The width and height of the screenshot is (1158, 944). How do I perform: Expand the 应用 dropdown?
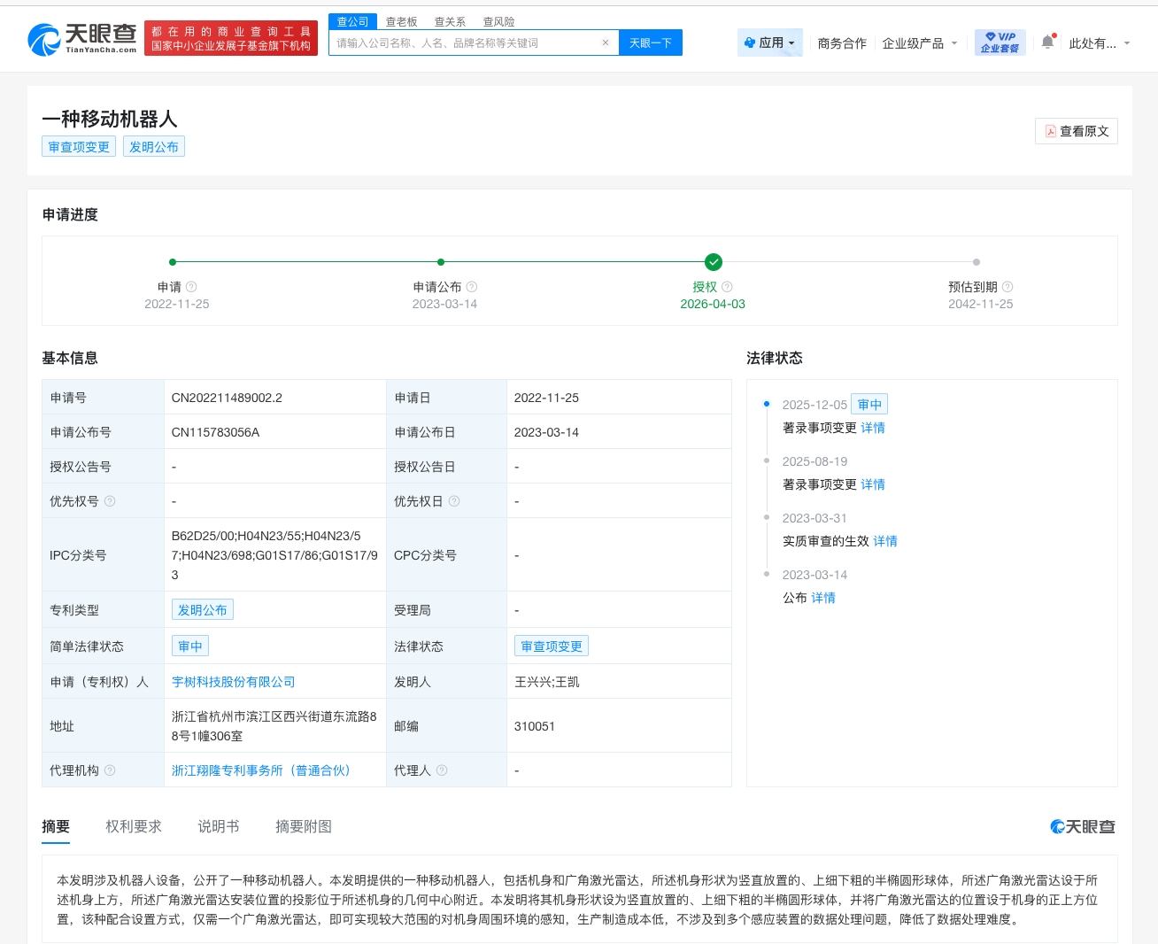769,42
